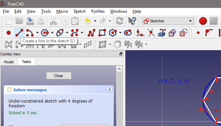
Task: Collapse the Solver messages panel
Action: 109,90
